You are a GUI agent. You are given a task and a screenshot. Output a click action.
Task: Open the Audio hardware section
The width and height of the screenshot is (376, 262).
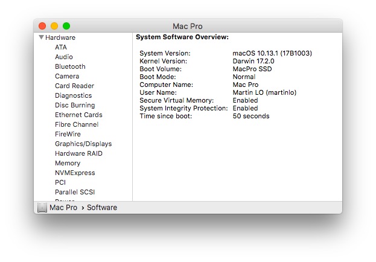(64, 57)
